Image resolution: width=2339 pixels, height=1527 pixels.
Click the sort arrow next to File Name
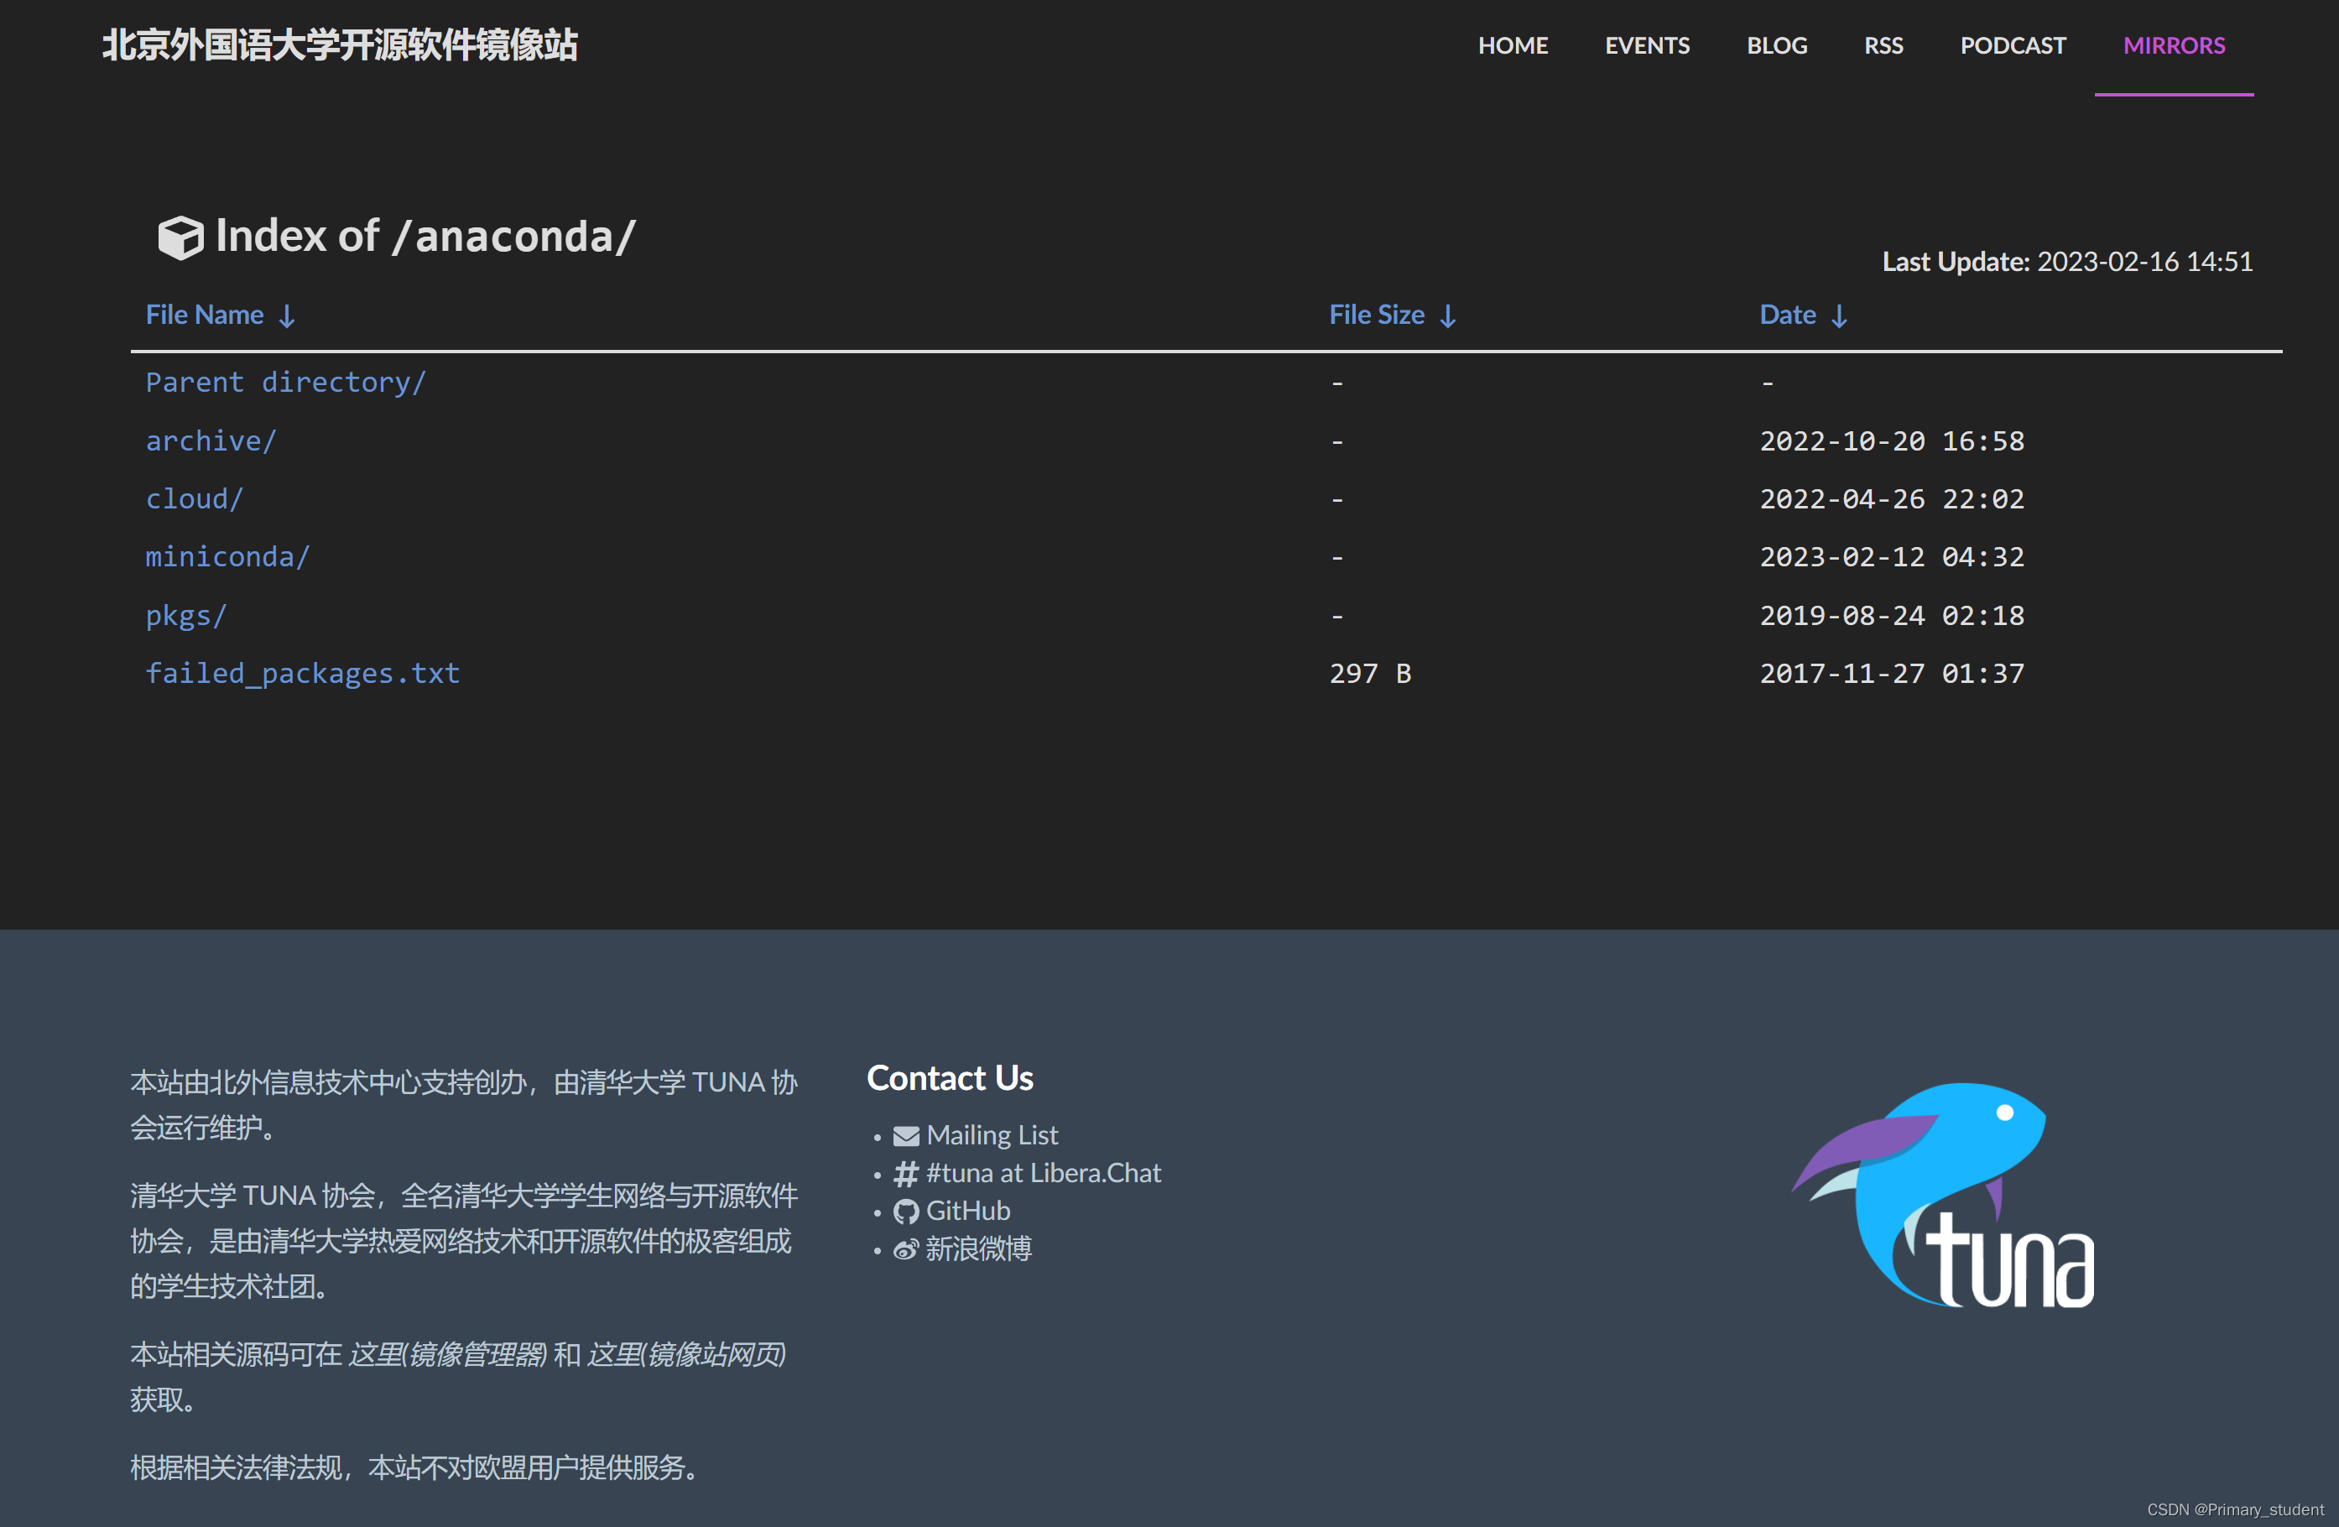coord(286,315)
